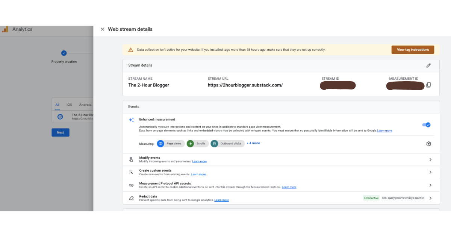The image size is (451, 237).
Task: Click the Outbound clicks chip
Action: (x=228, y=143)
